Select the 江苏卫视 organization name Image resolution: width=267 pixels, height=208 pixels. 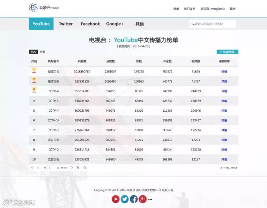(x=54, y=159)
